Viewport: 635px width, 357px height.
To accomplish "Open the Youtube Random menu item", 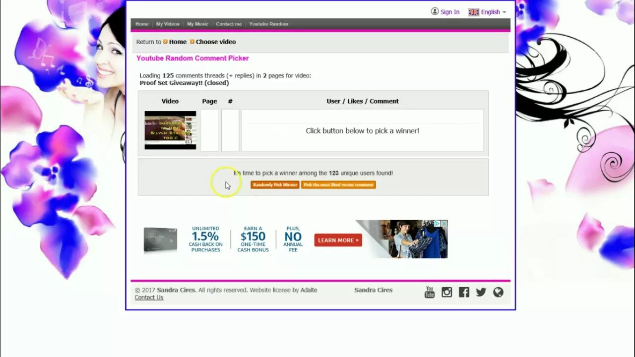I will tap(268, 24).
